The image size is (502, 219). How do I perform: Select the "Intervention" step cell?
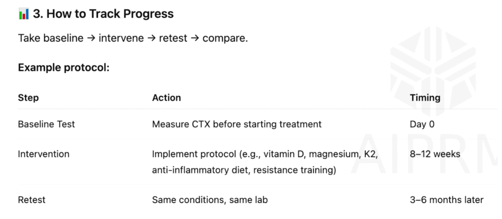(44, 154)
